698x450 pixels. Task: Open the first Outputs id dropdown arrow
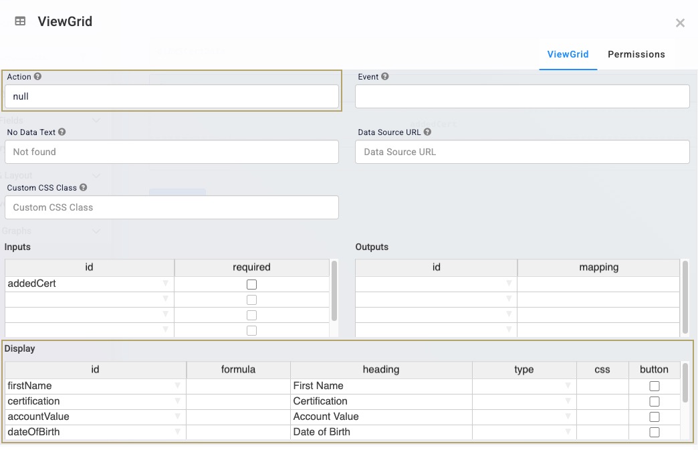point(509,284)
